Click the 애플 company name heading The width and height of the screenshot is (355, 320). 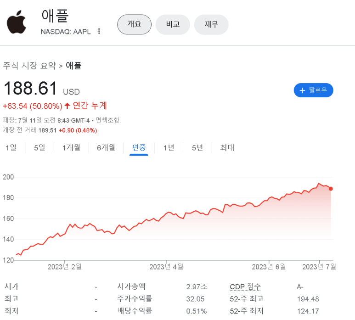(55, 16)
